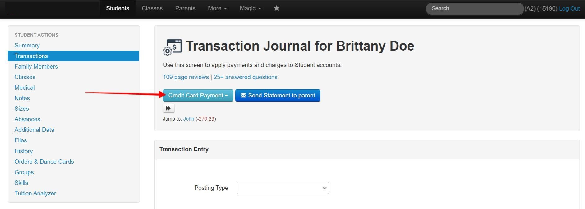
Task: Open the 109 page reviews link
Action: click(186, 77)
